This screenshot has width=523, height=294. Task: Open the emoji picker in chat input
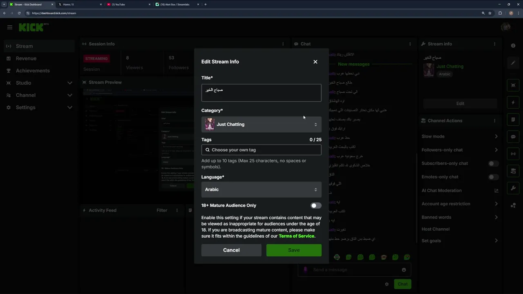pos(404,269)
